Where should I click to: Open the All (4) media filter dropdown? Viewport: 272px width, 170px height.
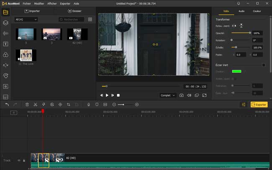26,19
